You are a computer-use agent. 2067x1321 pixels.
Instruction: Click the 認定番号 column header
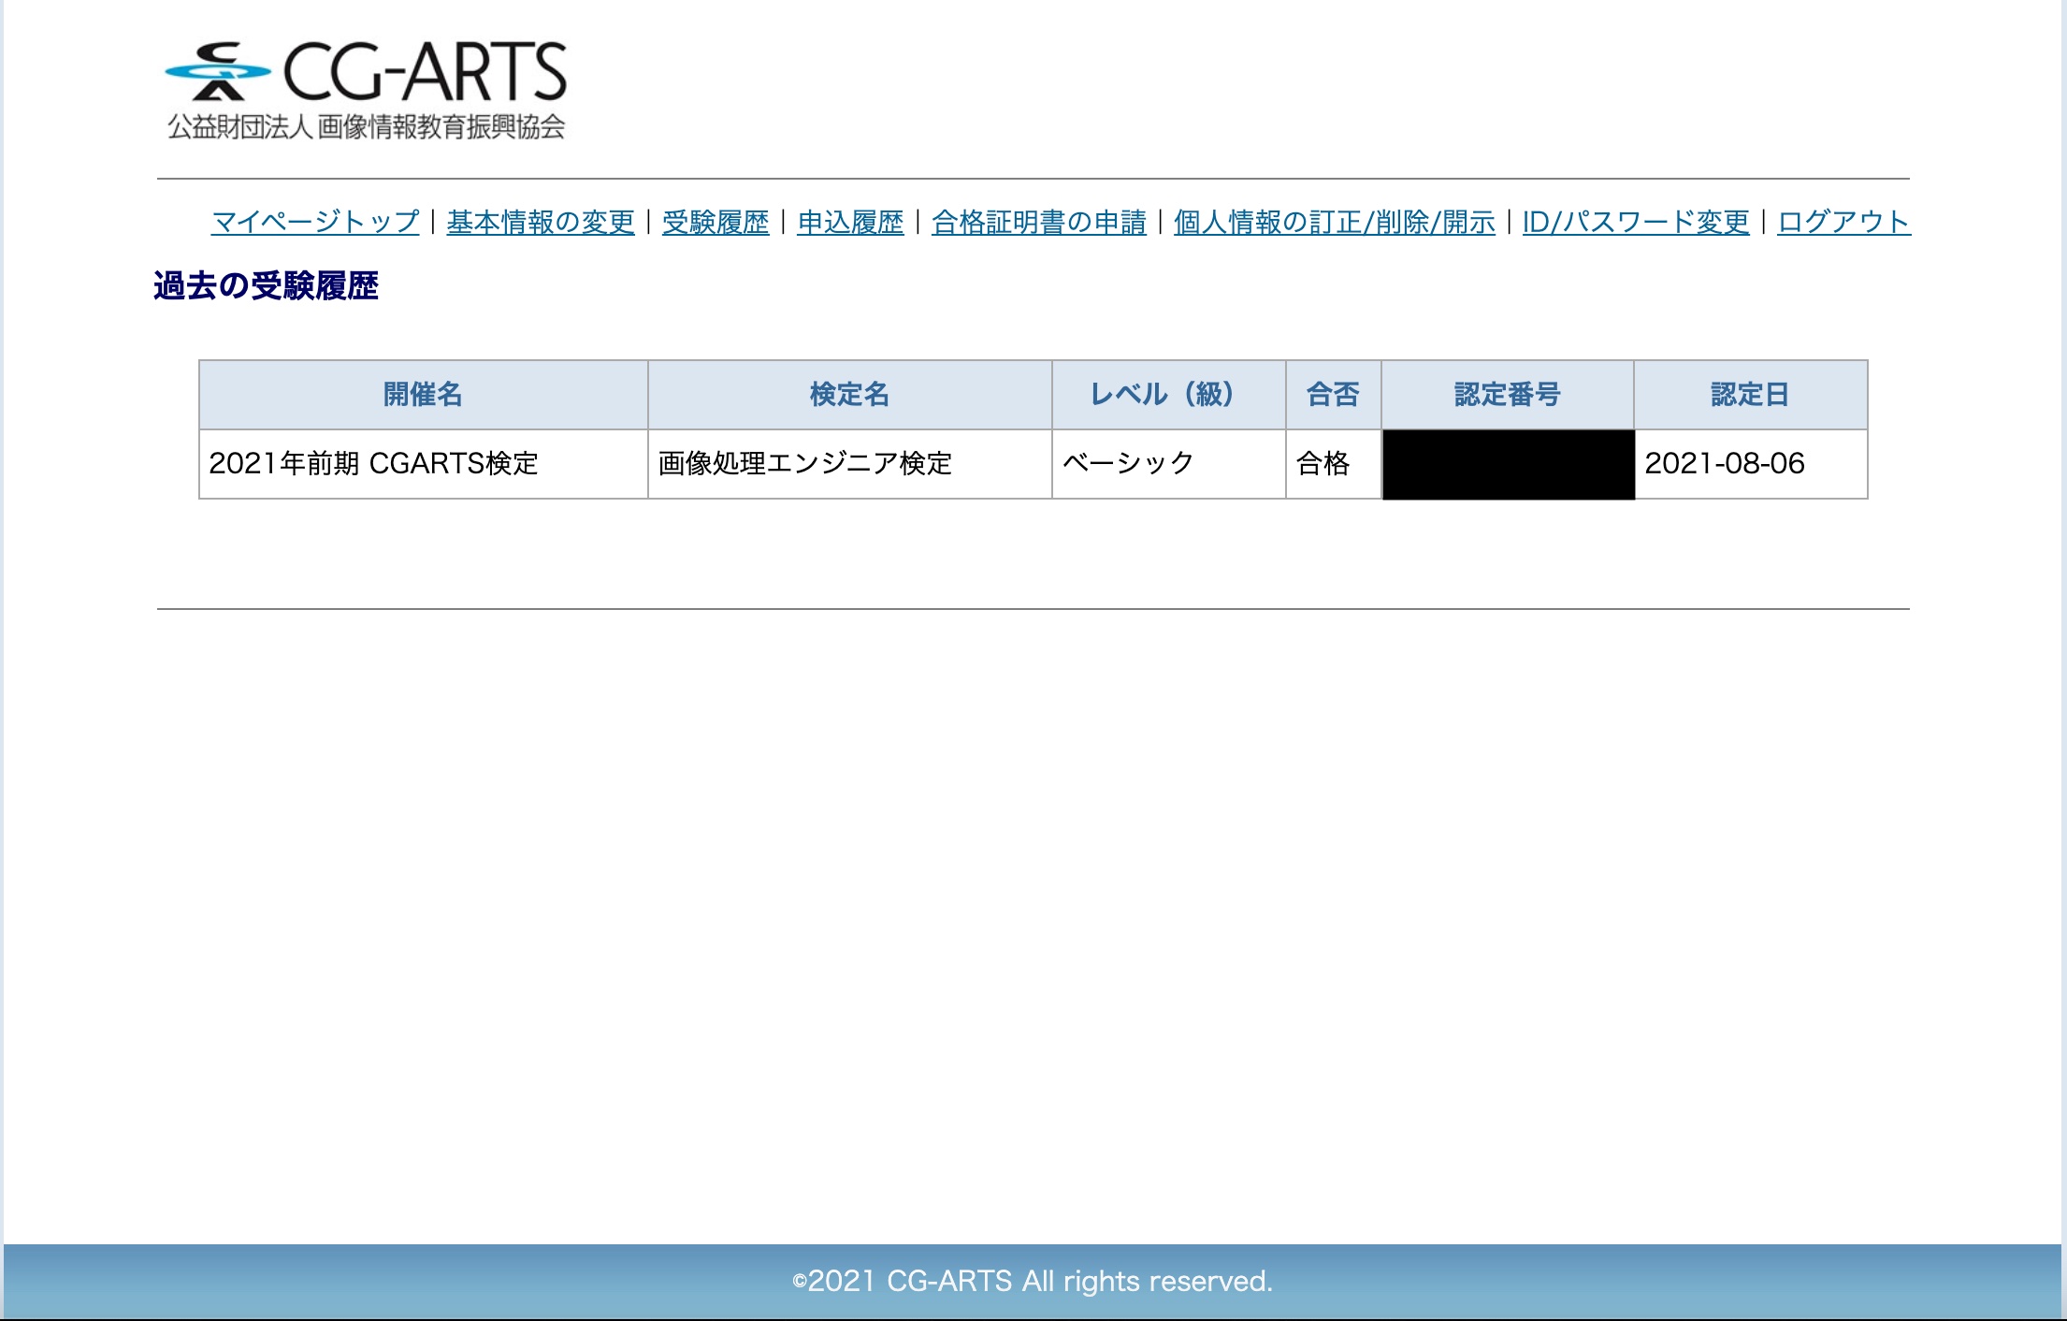pos(1507,395)
